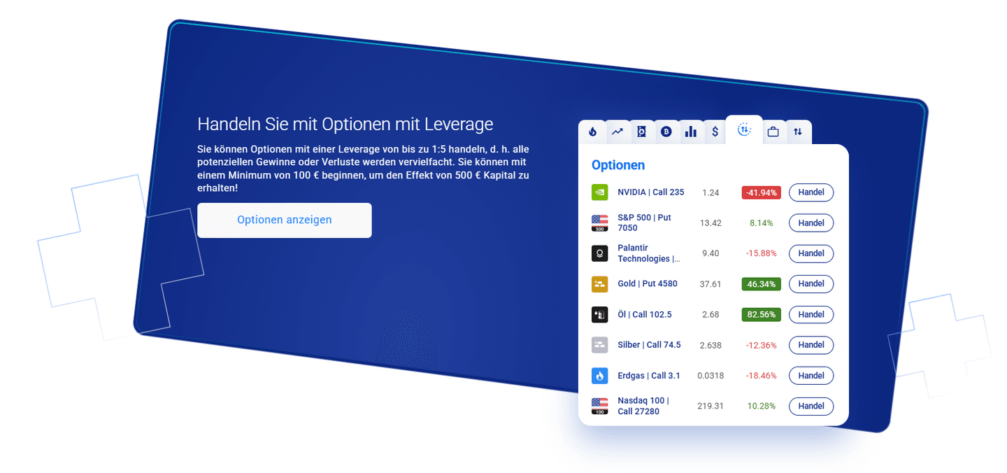The width and height of the screenshot is (1007, 473).
Task: Click the S&P 500 price 13.42
Action: click(x=710, y=223)
